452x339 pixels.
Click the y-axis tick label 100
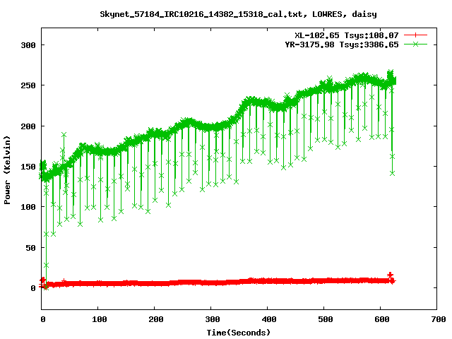[x=28, y=207]
